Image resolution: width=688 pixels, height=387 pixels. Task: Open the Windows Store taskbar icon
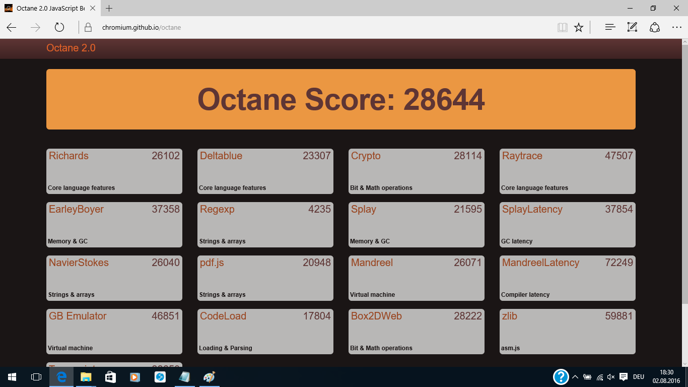110,377
